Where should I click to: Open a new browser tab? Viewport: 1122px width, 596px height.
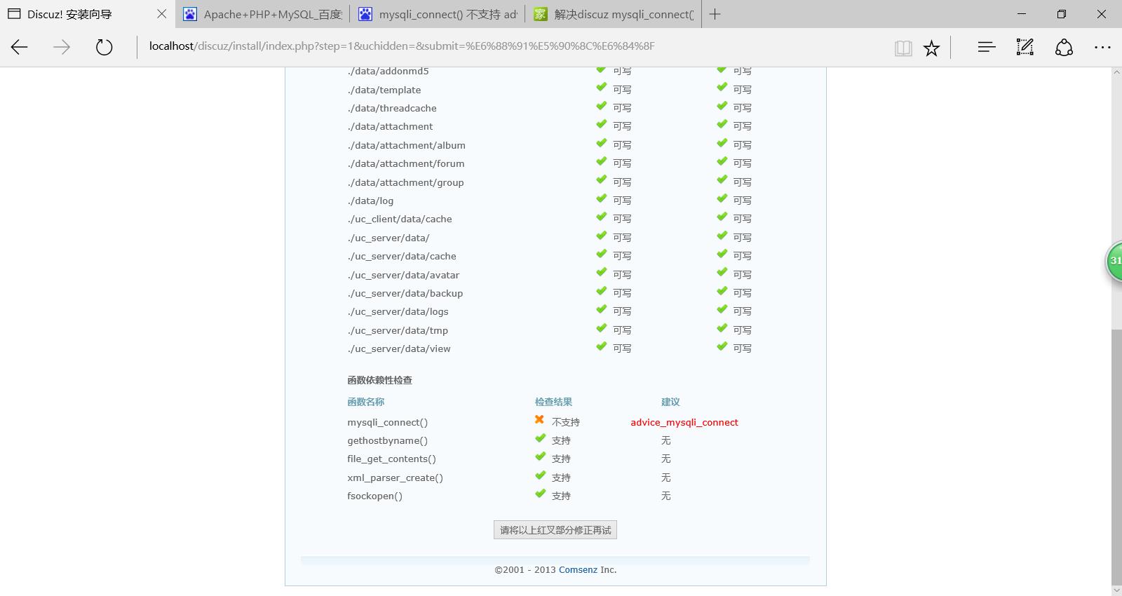[715, 14]
